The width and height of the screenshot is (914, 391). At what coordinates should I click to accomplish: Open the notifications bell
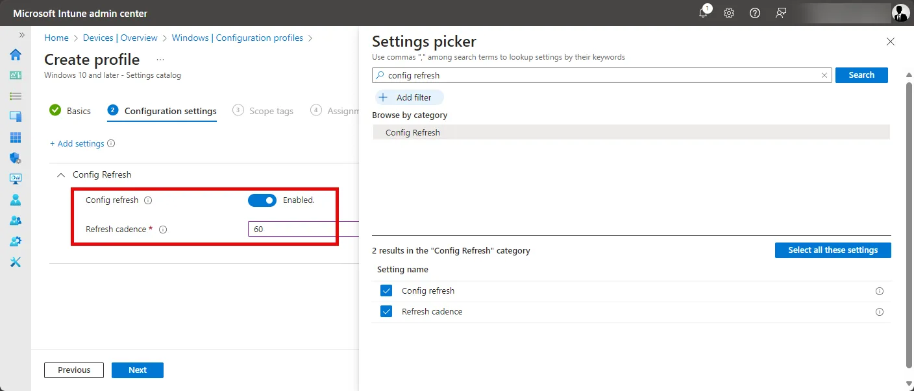(704, 13)
